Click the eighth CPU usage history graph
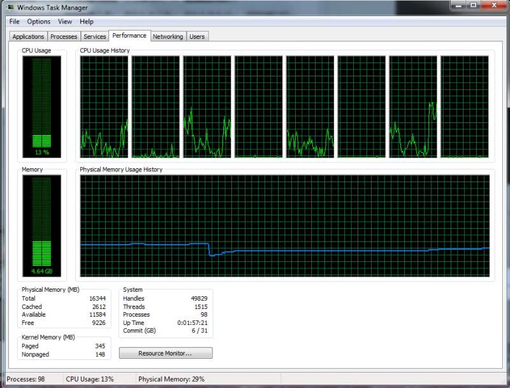This screenshot has width=510, height=388. [465, 107]
